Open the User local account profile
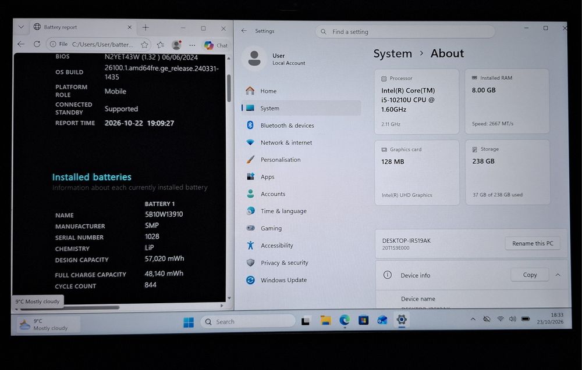This screenshot has height=370, width=582. pos(275,59)
